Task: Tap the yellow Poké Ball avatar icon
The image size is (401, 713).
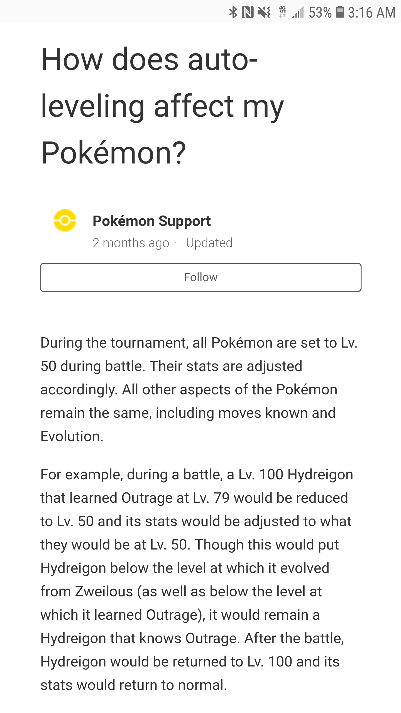Action: [65, 220]
